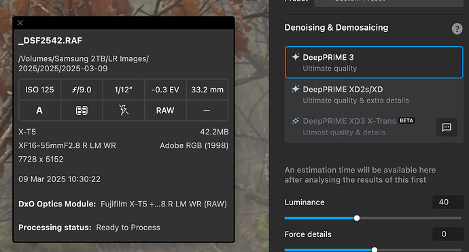
Task: Click the 7728 x 5152 dimensions
Action: (41, 160)
